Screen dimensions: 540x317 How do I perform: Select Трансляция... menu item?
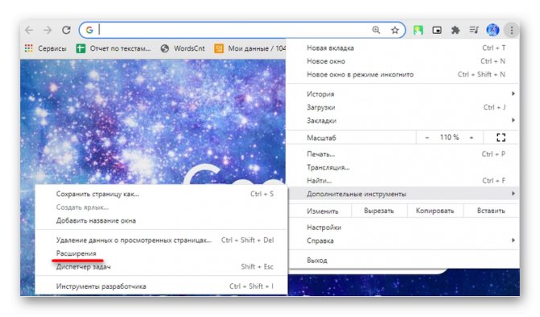point(403,167)
